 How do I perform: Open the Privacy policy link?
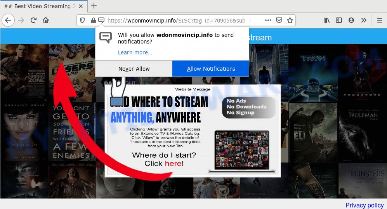click(x=364, y=205)
